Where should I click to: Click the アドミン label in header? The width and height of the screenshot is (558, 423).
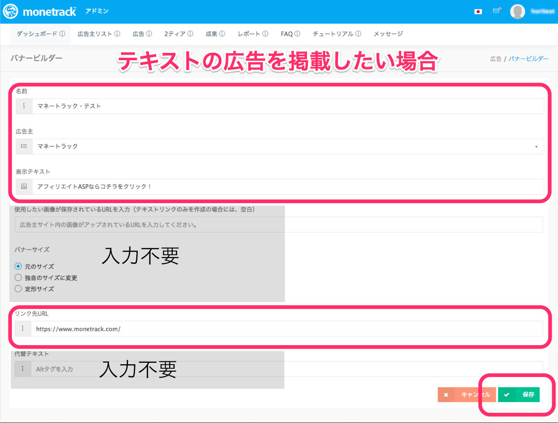pos(97,11)
